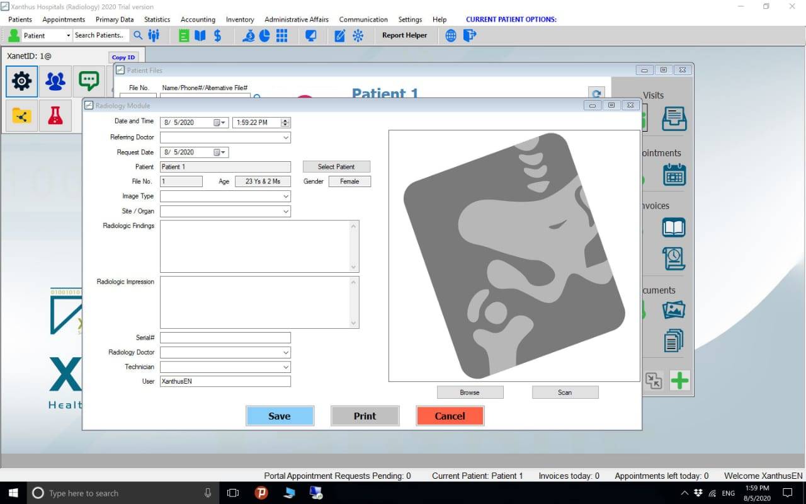Open the calendar icon under Appointments
The width and height of the screenshot is (806, 504).
point(674,175)
